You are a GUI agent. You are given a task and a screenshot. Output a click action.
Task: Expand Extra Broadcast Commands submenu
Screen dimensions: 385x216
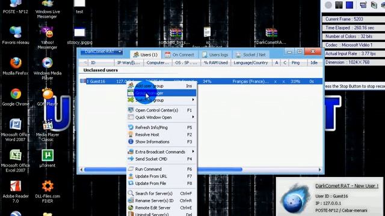click(162, 152)
